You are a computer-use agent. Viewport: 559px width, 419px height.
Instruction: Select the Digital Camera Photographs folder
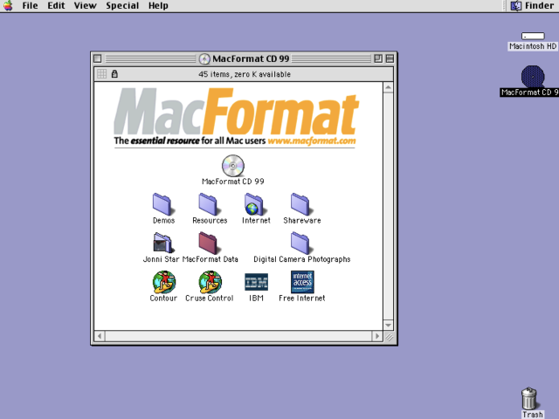tap(300, 244)
